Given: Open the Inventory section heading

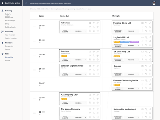Looking at the screenshot, I should point(9,32).
